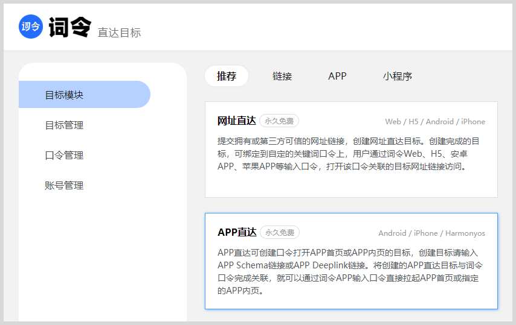Switch to the 小程序 tab
Screen dimensions: 516x325
[397, 76]
